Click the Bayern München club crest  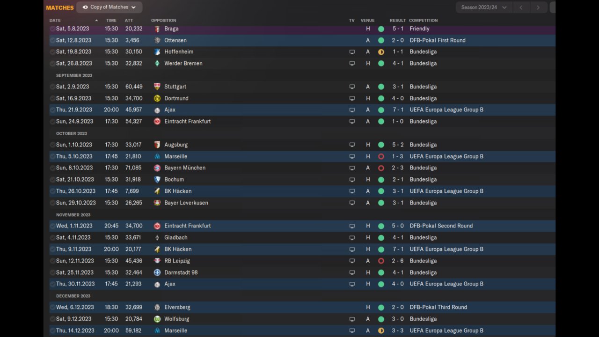pyautogui.click(x=157, y=168)
